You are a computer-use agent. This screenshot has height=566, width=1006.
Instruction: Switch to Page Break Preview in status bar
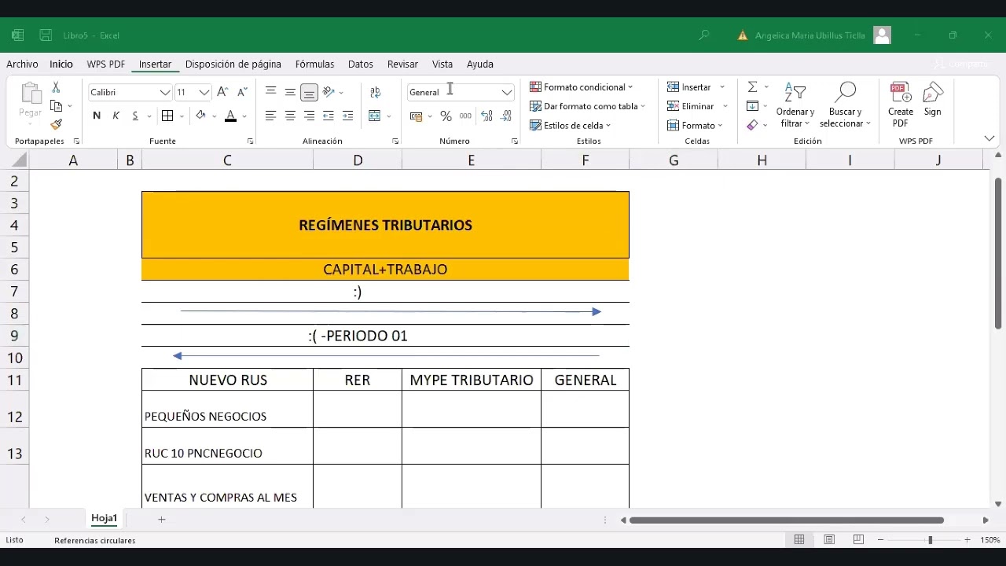(858, 540)
